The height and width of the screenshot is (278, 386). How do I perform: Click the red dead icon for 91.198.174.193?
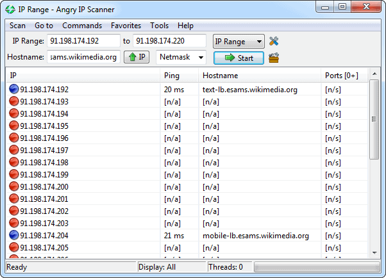point(14,101)
